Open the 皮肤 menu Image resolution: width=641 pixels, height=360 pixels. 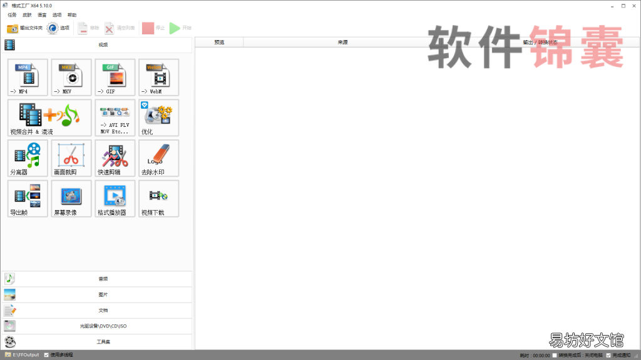27,15
